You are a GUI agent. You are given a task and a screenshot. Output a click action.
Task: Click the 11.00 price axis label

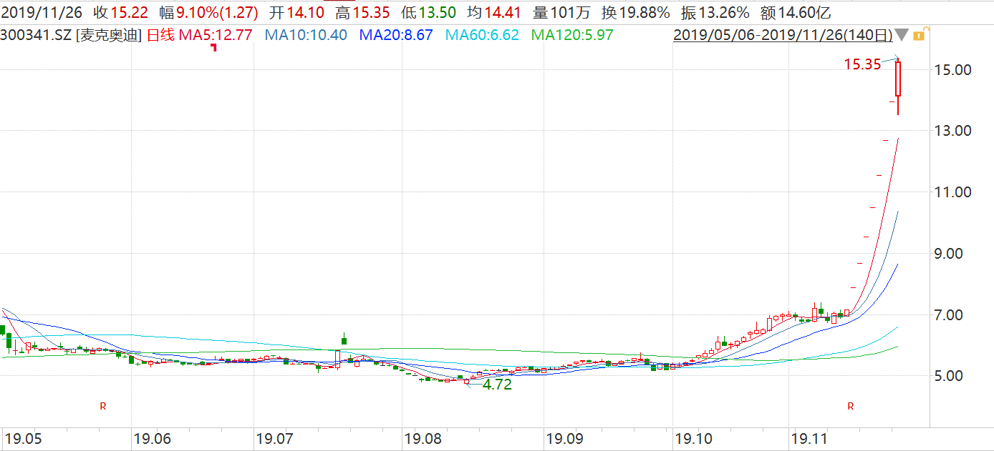click(952, 192)
